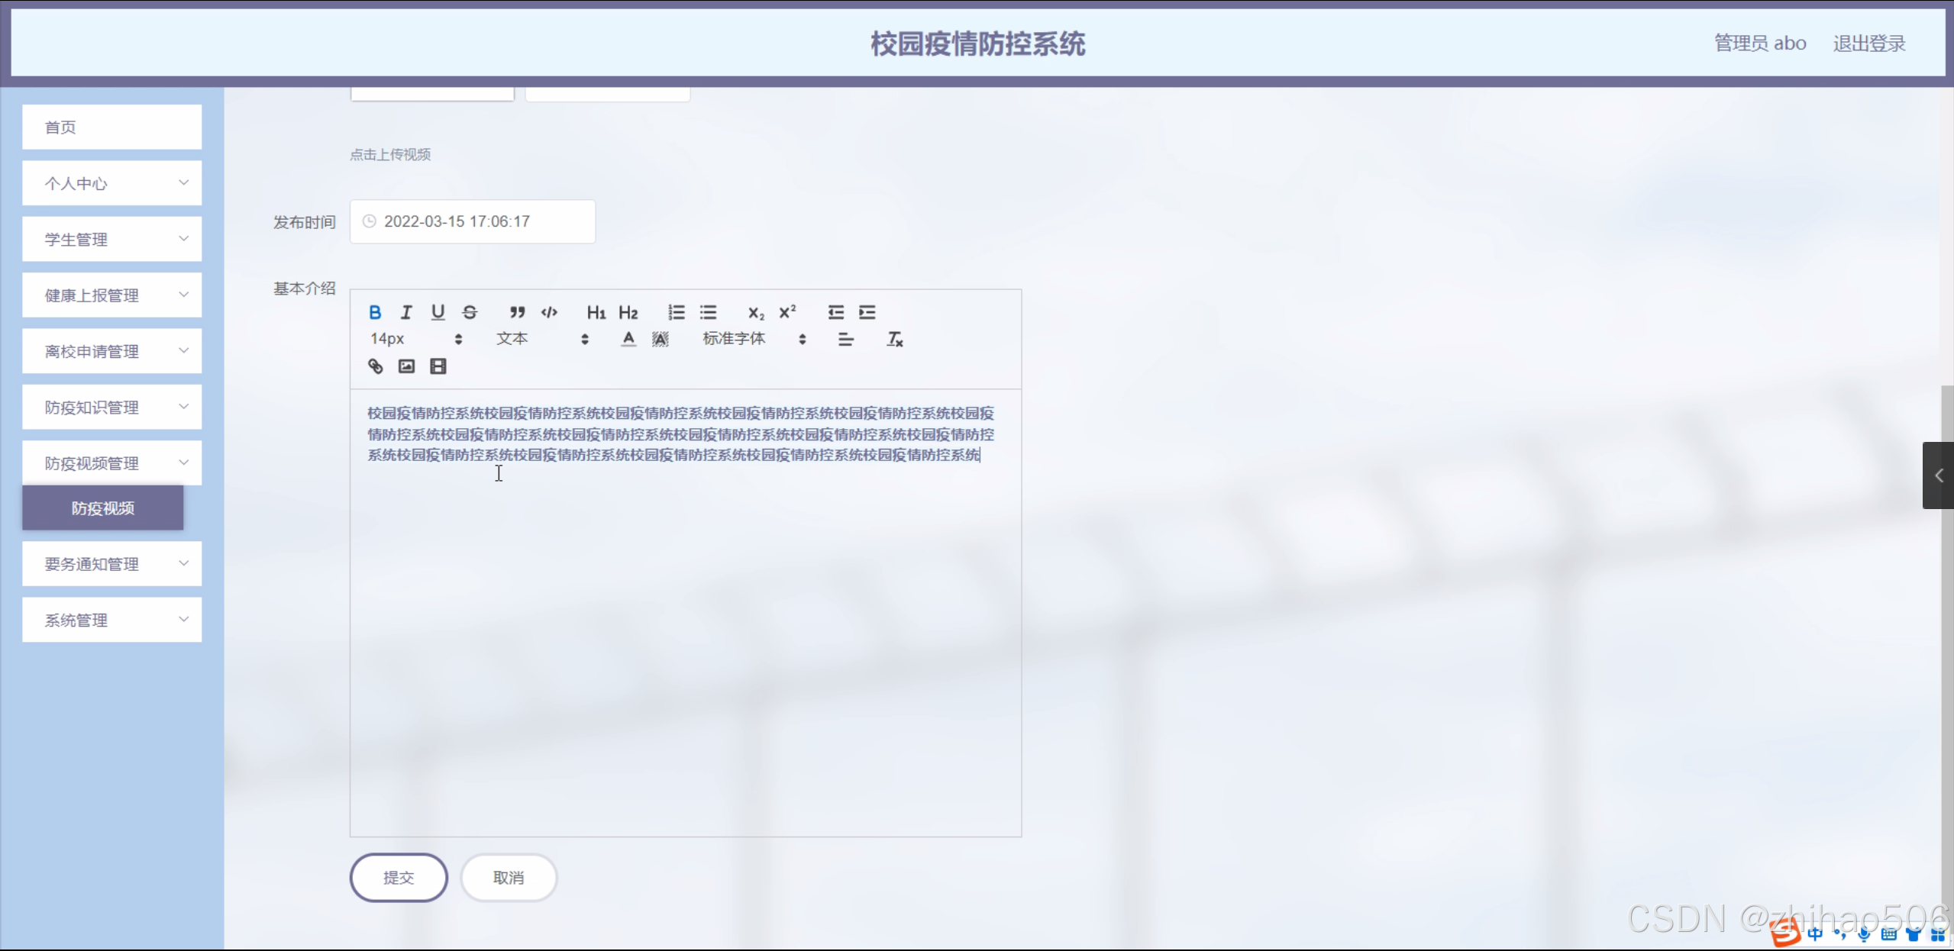Go to 首页 in sidebar

tap(111, 127)
